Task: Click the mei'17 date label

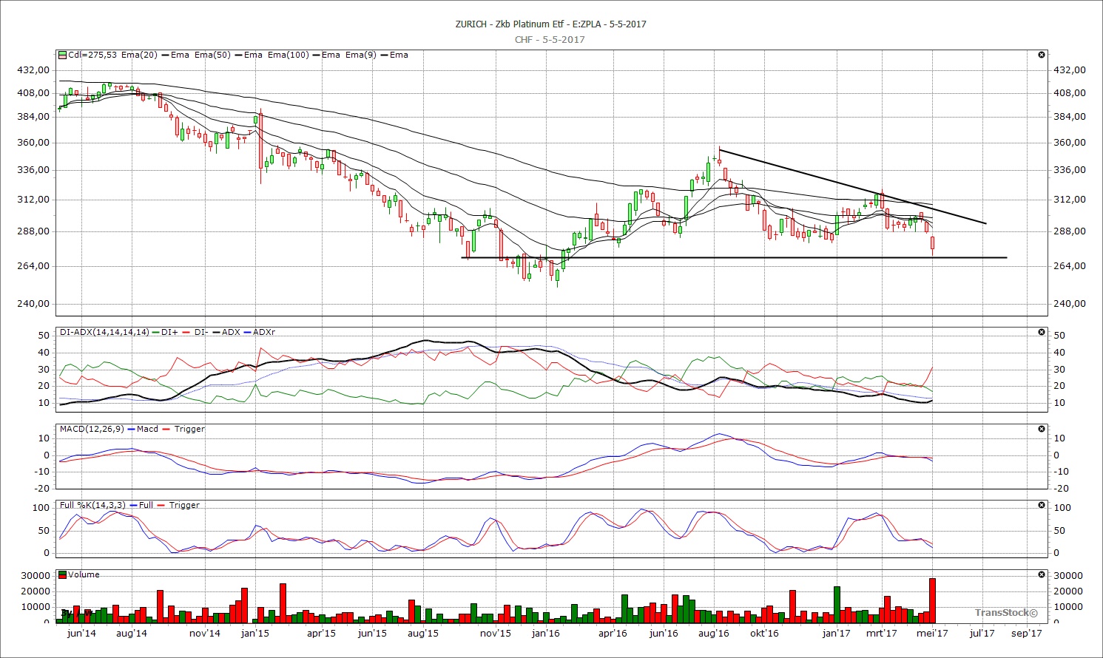Action: click(x=932, y=633)
